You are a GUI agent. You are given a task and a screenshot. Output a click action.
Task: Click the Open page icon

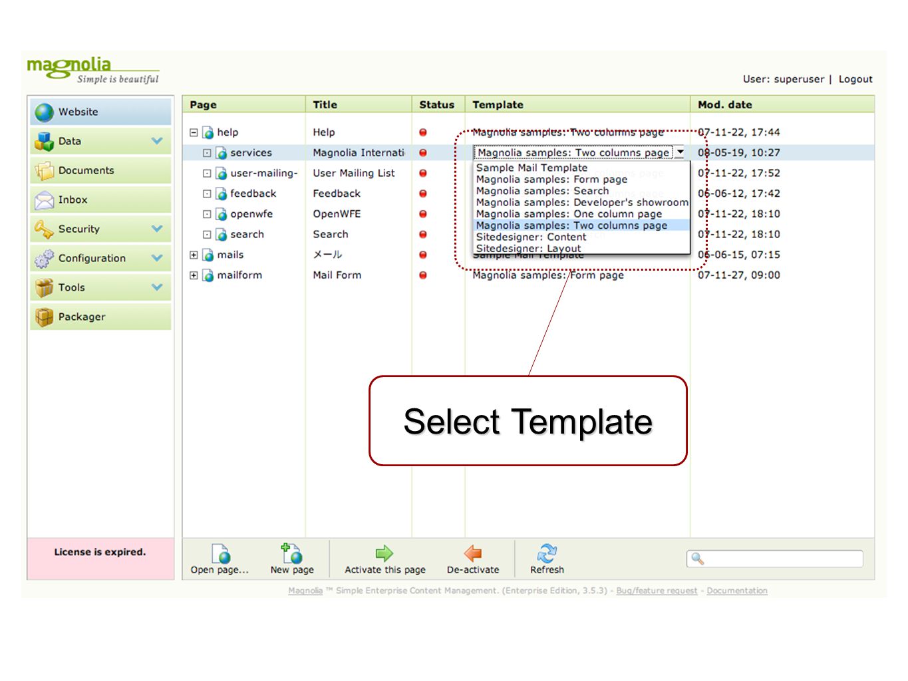[x=221, y=553]
